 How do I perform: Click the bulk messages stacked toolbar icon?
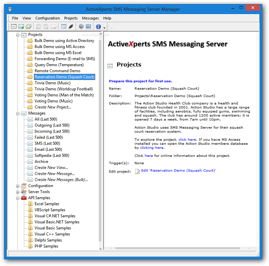[x=29, y=27]
